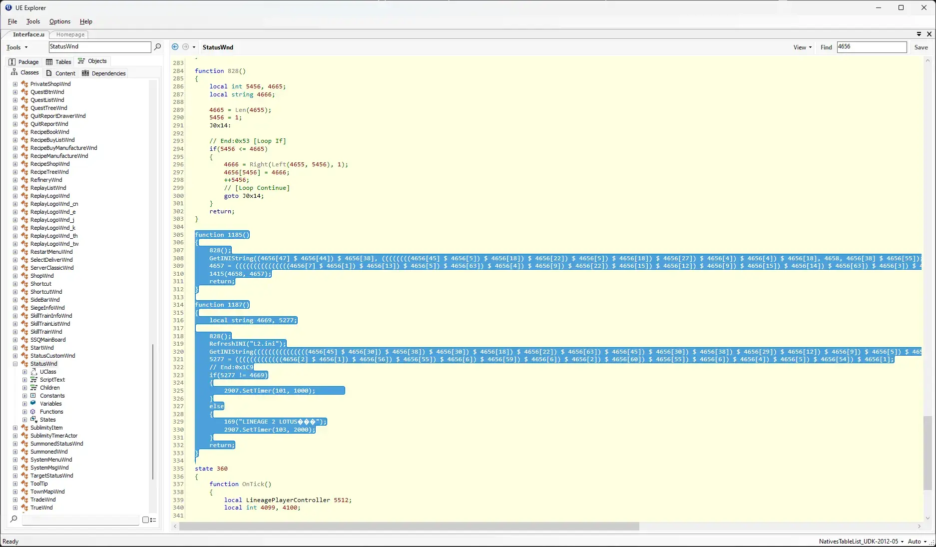Select the Objects tab

[x=92, y=61]
